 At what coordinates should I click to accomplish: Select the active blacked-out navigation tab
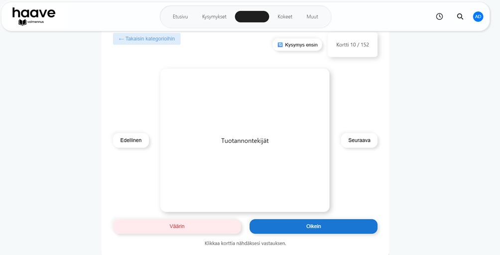point(252,16)
